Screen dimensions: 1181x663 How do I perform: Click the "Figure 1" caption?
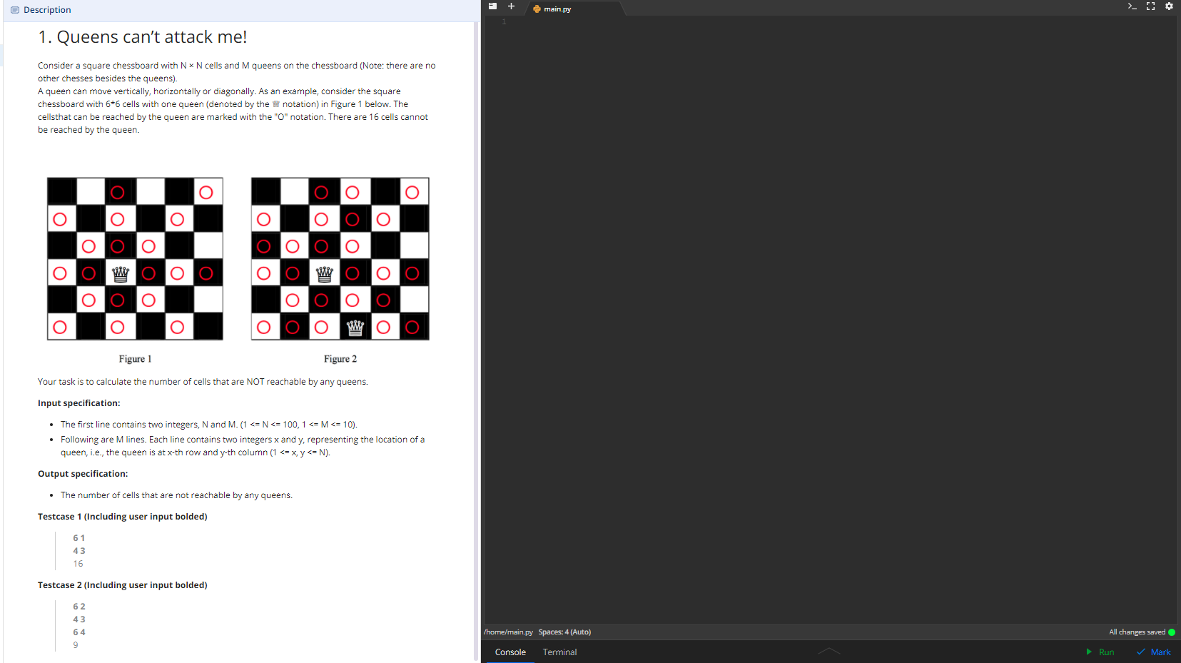[x=135, y=359]
